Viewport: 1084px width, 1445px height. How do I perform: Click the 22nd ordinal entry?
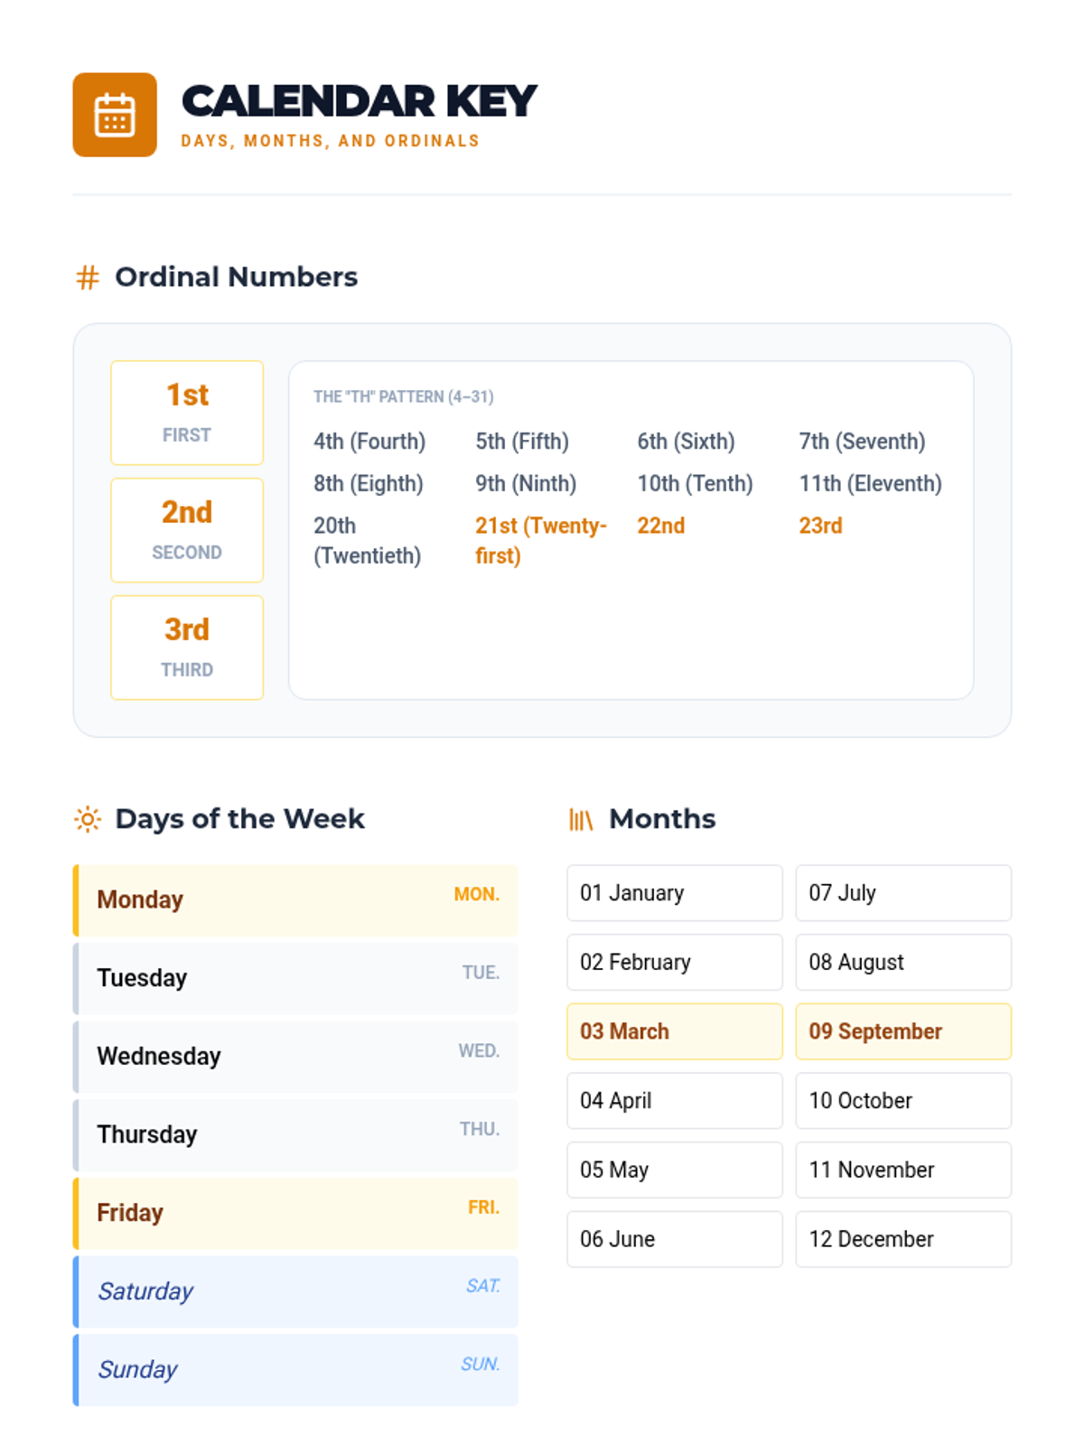pyautogui.click(x=661, y=526)
